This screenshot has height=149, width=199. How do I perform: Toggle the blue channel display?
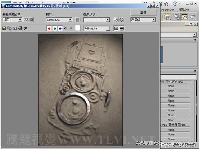[x=60, y=28]
